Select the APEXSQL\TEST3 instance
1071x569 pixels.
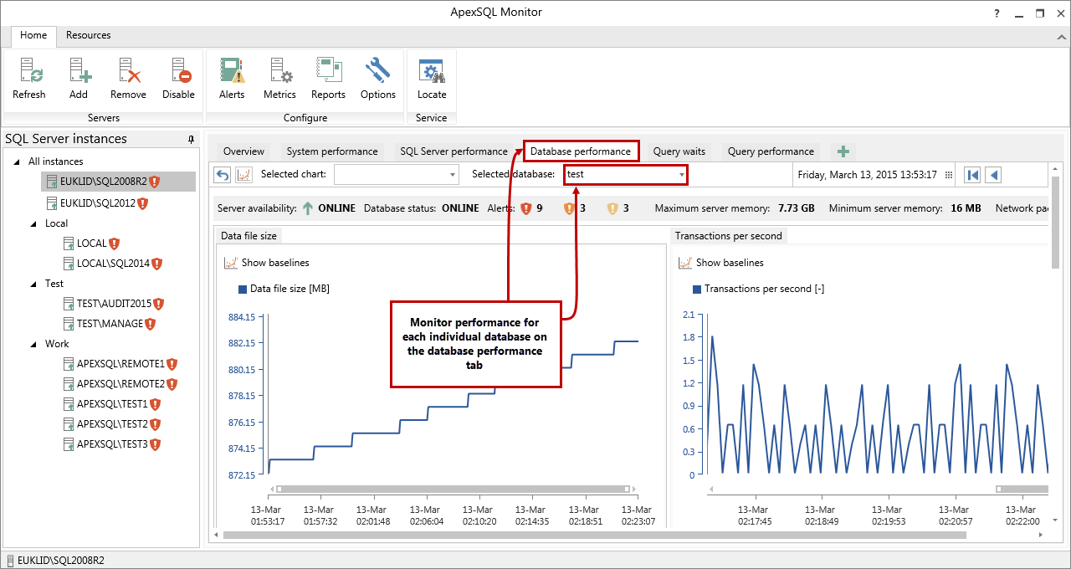coord(112,444)
